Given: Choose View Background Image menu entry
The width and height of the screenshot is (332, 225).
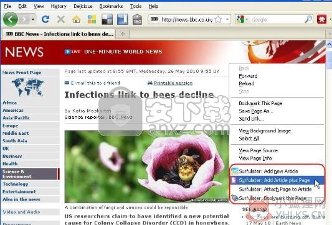Looking at the screenshot, I should [x=265, y=131].
